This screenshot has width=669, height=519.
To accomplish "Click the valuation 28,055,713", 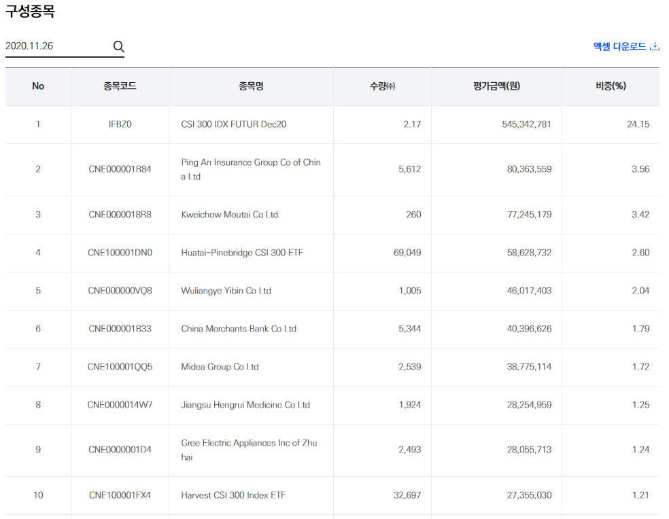I will (x=529, y=450).
